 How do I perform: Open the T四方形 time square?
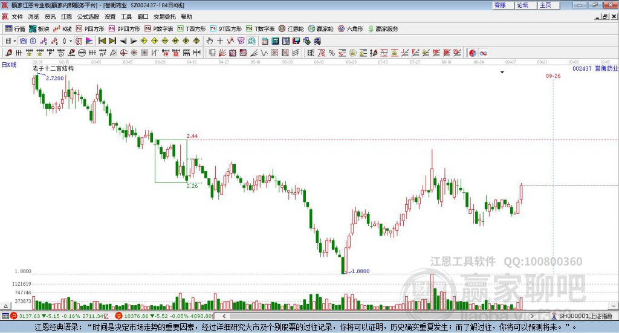point(192,29)
